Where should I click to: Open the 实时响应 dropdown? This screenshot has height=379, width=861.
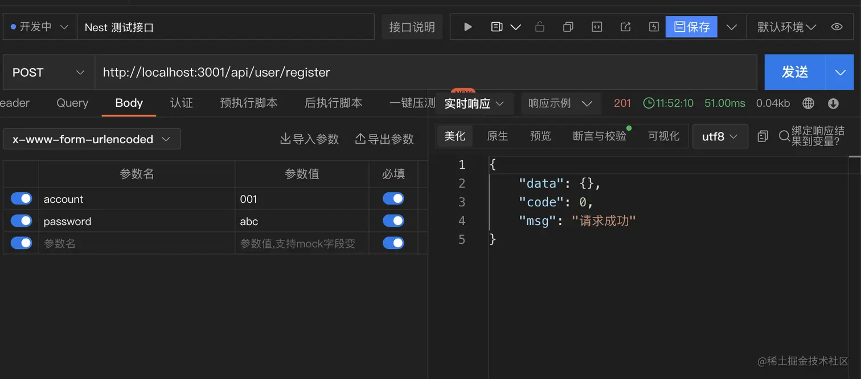click(x=474, y=103)
